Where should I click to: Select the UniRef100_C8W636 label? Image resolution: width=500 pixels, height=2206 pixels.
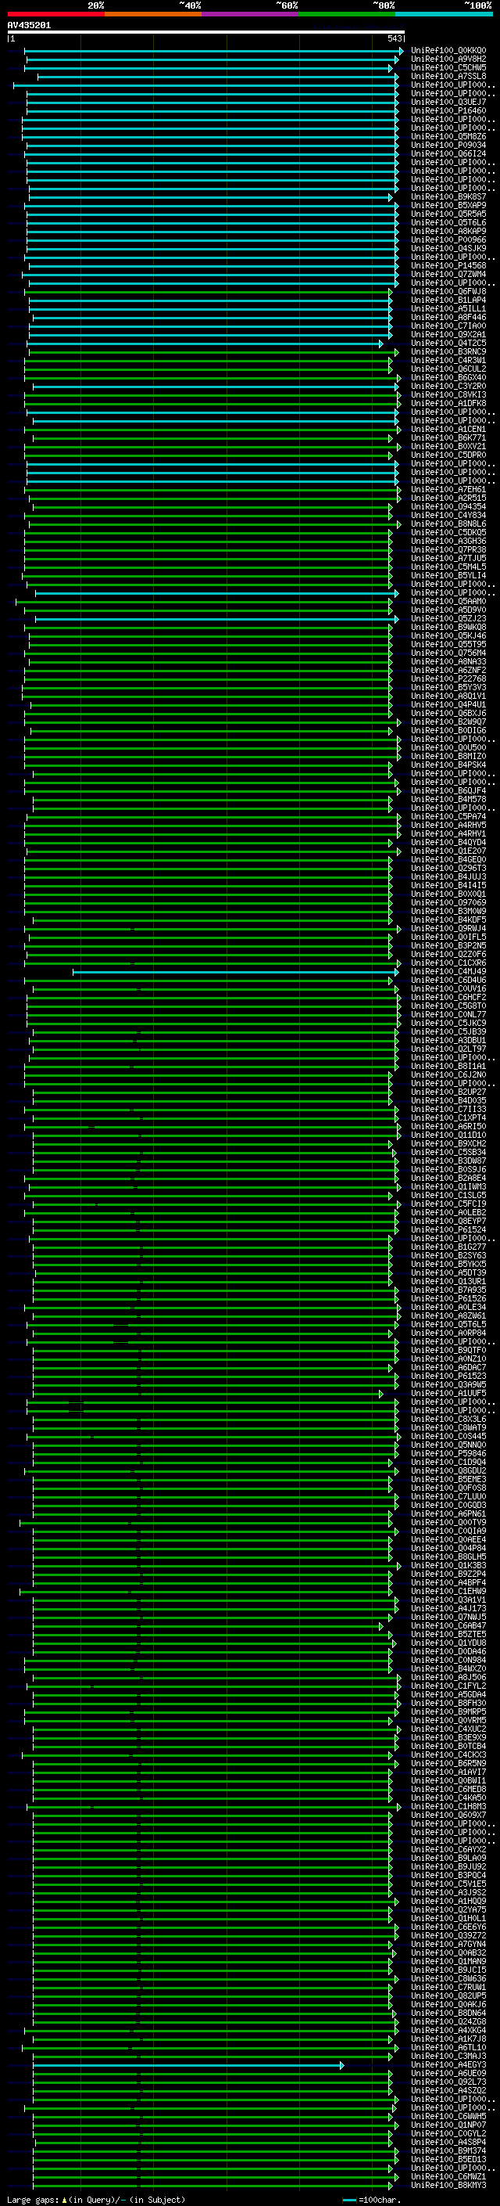[x=448, y=1978]
